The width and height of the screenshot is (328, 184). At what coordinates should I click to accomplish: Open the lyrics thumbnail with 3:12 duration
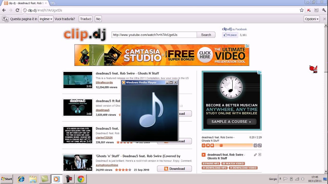(78, 135)
